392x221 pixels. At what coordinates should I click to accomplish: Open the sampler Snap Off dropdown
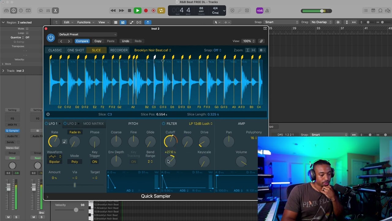point(217,50)
